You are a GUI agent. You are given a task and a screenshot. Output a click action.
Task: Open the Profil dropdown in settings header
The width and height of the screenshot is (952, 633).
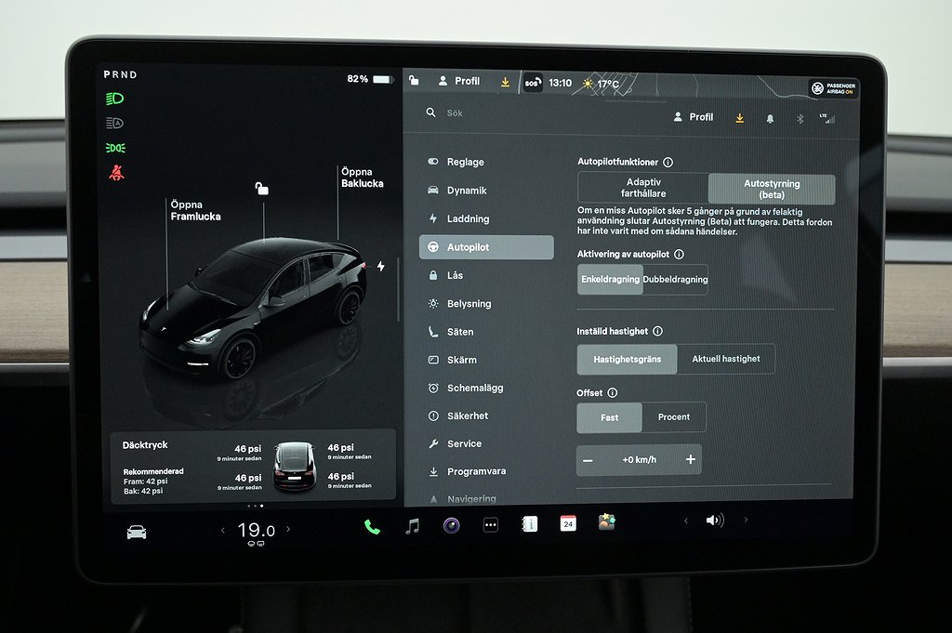pyautogui.click(x=694, y=117)
